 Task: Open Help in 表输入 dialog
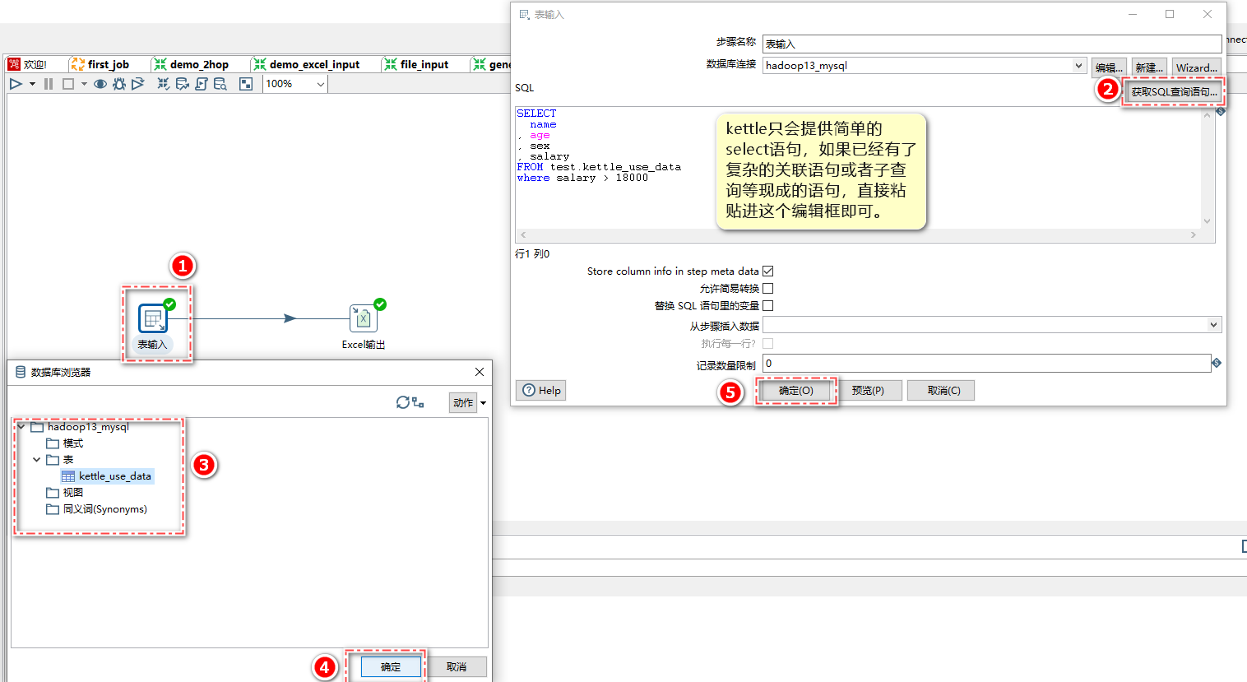tap(541, 390)
